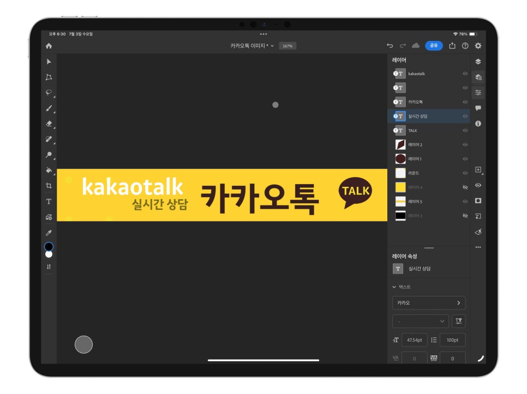Show compact layer view icon
Screen dimensions: 527x394
(478, 62)
